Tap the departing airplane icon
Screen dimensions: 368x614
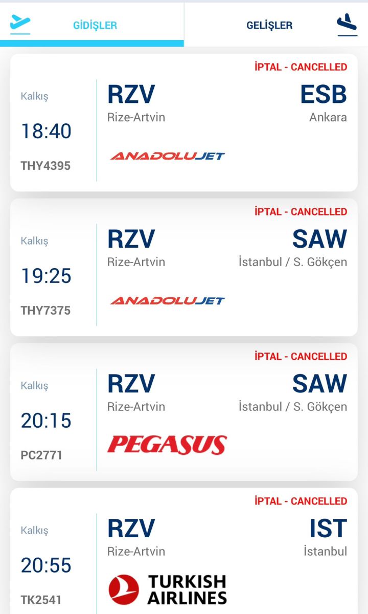click(x=20, y=24)
